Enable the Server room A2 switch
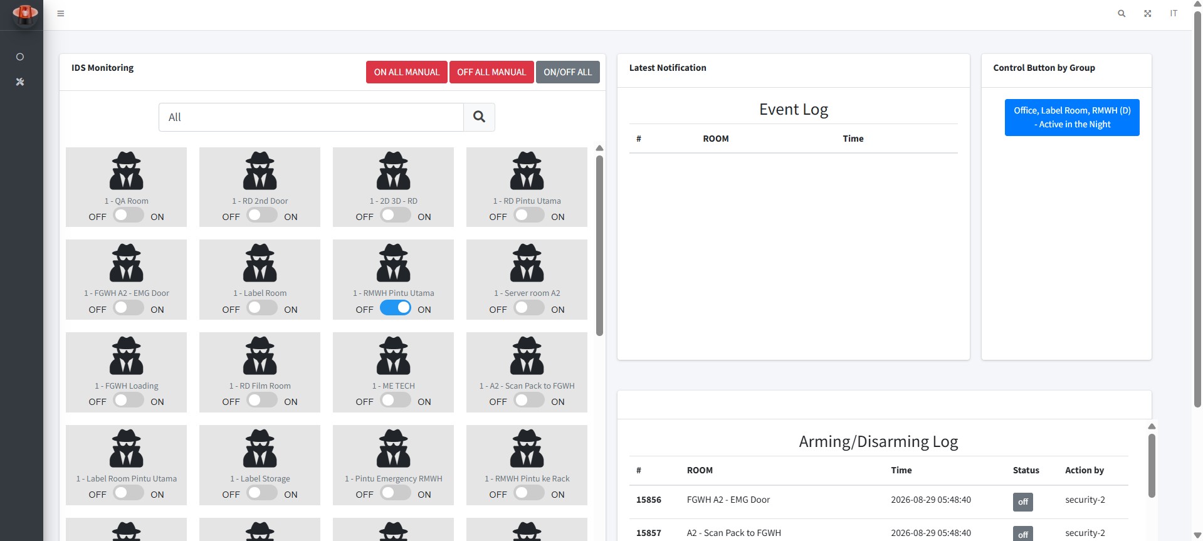Viewport: 1203px width, 541px height. [x=529, y=308]
